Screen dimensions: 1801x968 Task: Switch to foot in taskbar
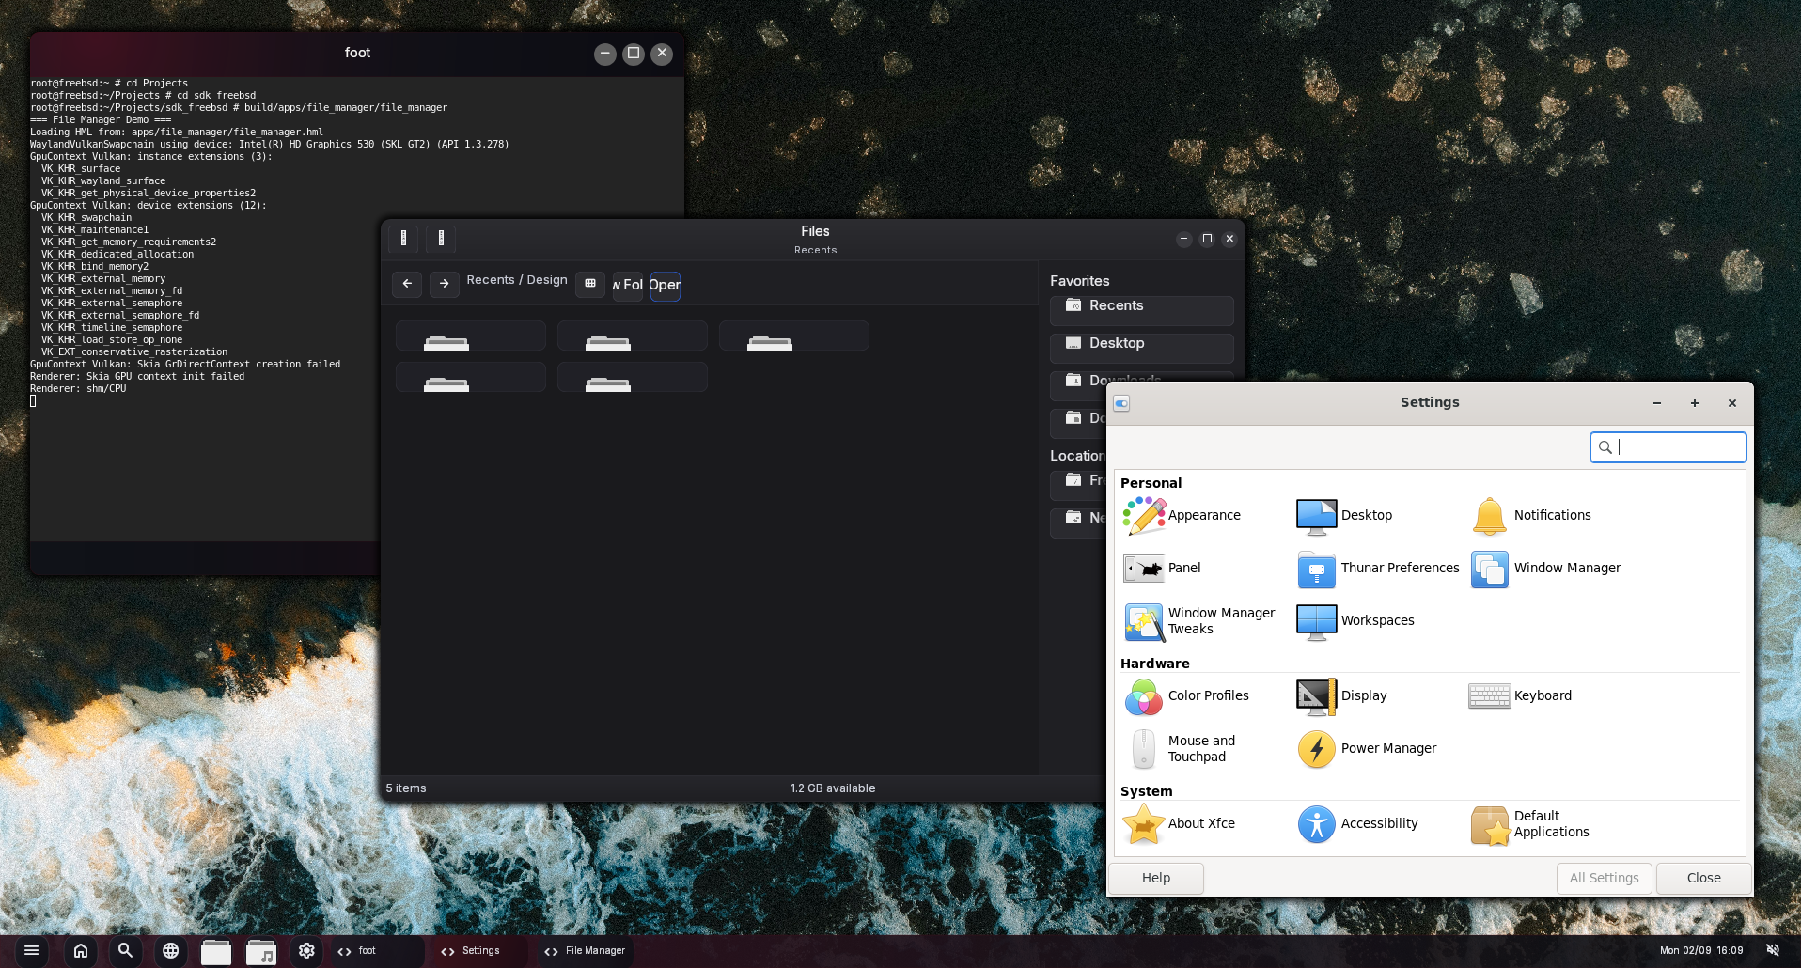[368, 951]
